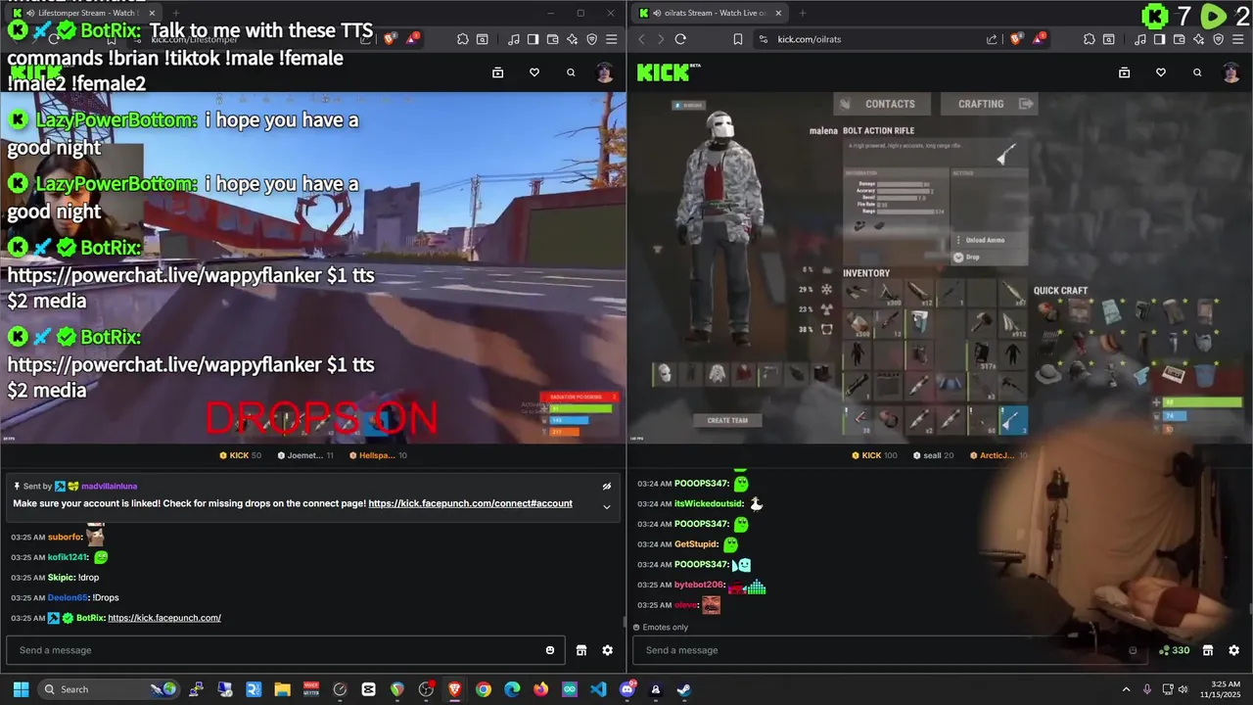Open emoji picker in Lifestomper chat

click(x=550, y=650)
